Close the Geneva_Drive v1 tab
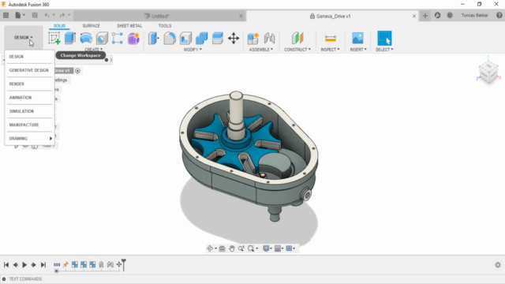This screenshot has height=284, width=505. 414,16
